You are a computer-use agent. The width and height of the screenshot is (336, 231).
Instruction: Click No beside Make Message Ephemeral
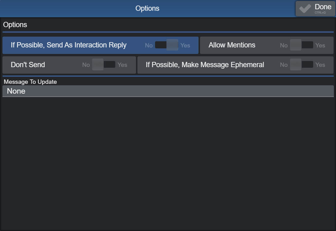click(284, 65)
